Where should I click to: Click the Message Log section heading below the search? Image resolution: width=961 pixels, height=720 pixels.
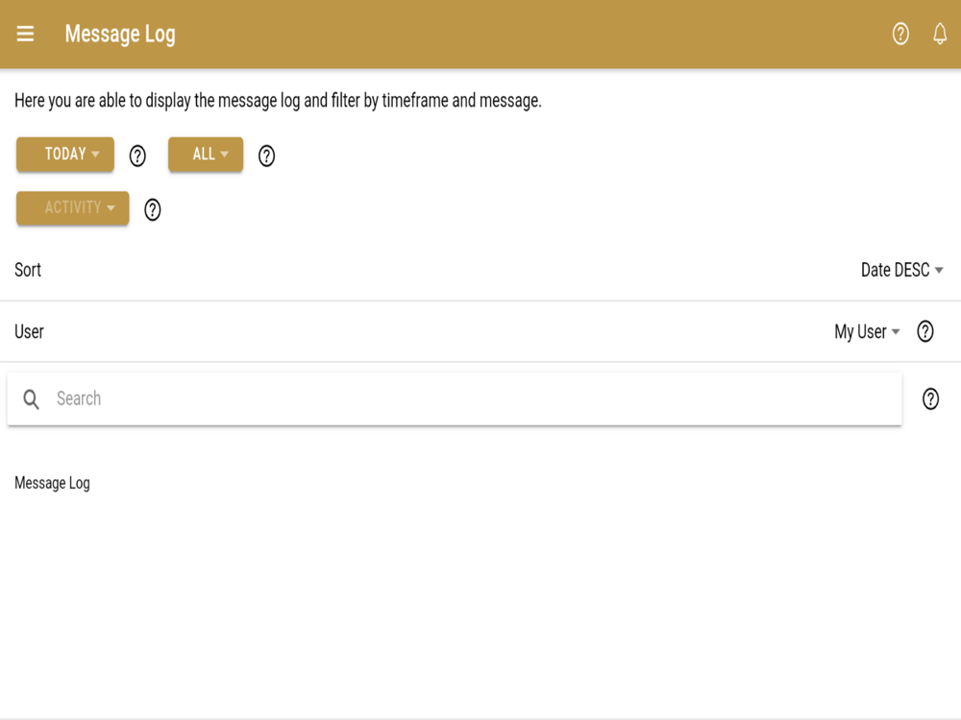coord(52,483)
